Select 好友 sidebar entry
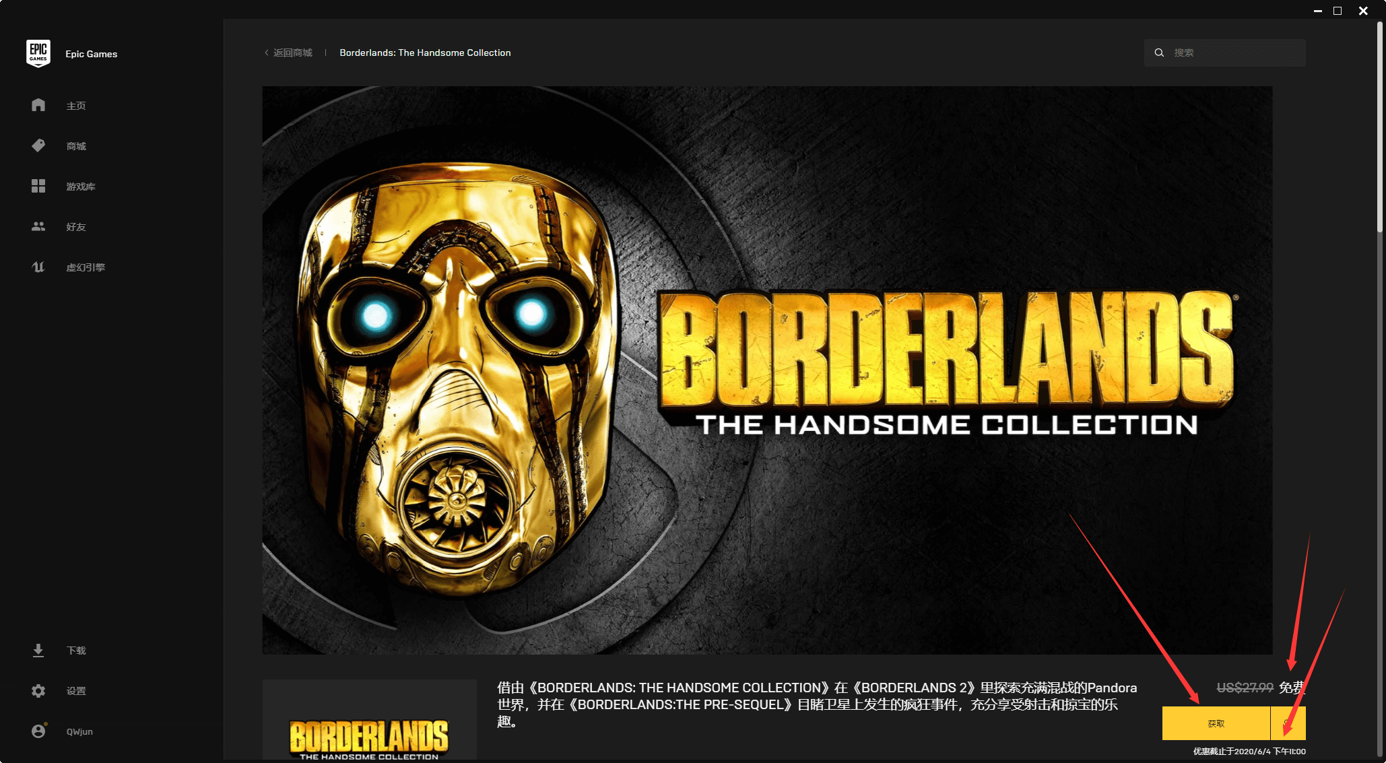 (x=76, y=227)
